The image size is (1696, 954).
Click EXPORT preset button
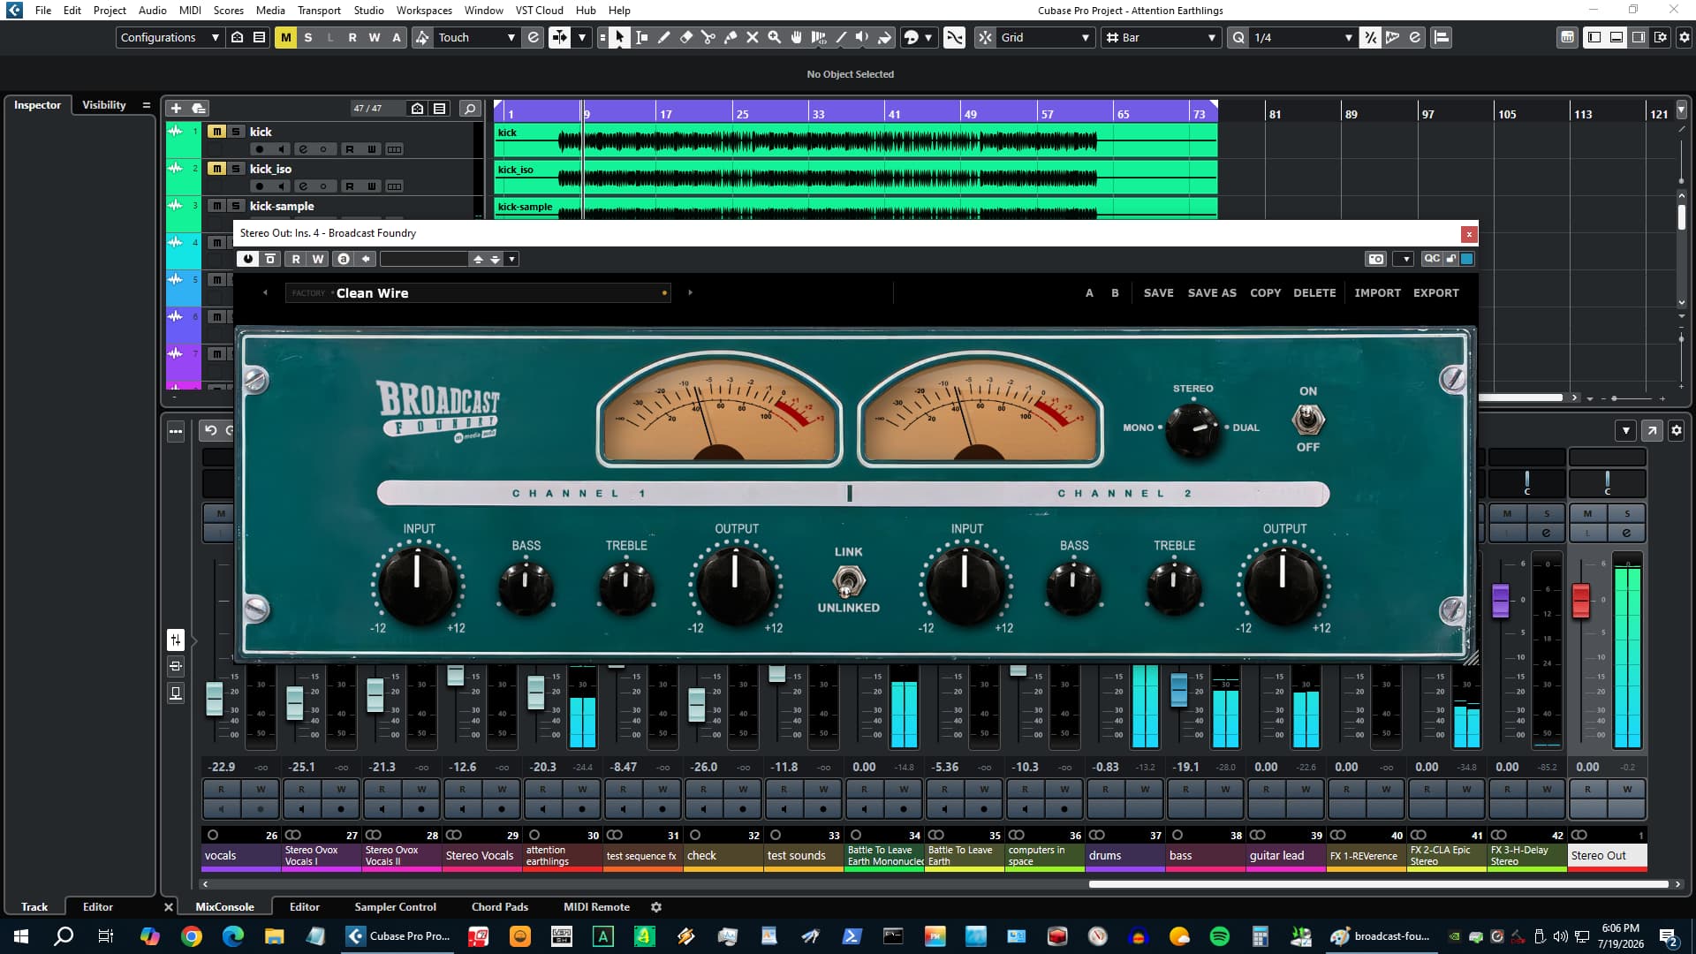point(1436,293)
